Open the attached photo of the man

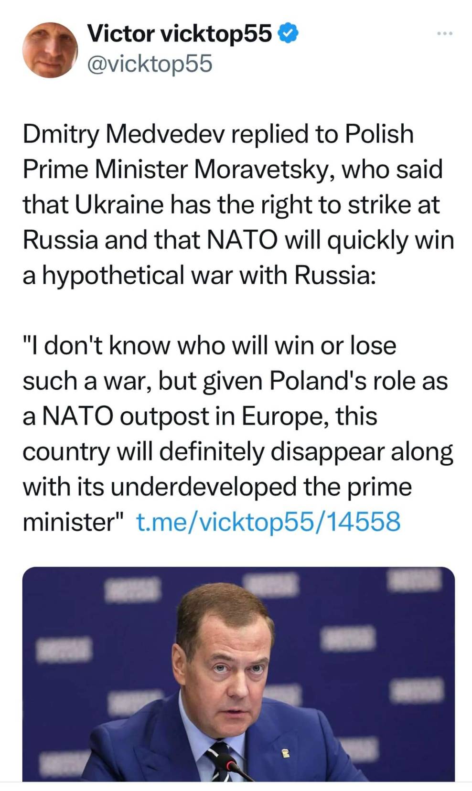pos(238,673)
